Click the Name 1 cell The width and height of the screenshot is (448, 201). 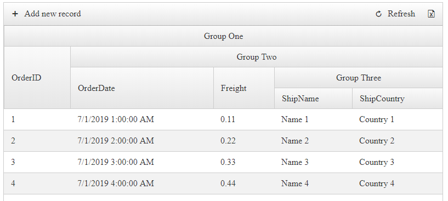pos(314,119)
